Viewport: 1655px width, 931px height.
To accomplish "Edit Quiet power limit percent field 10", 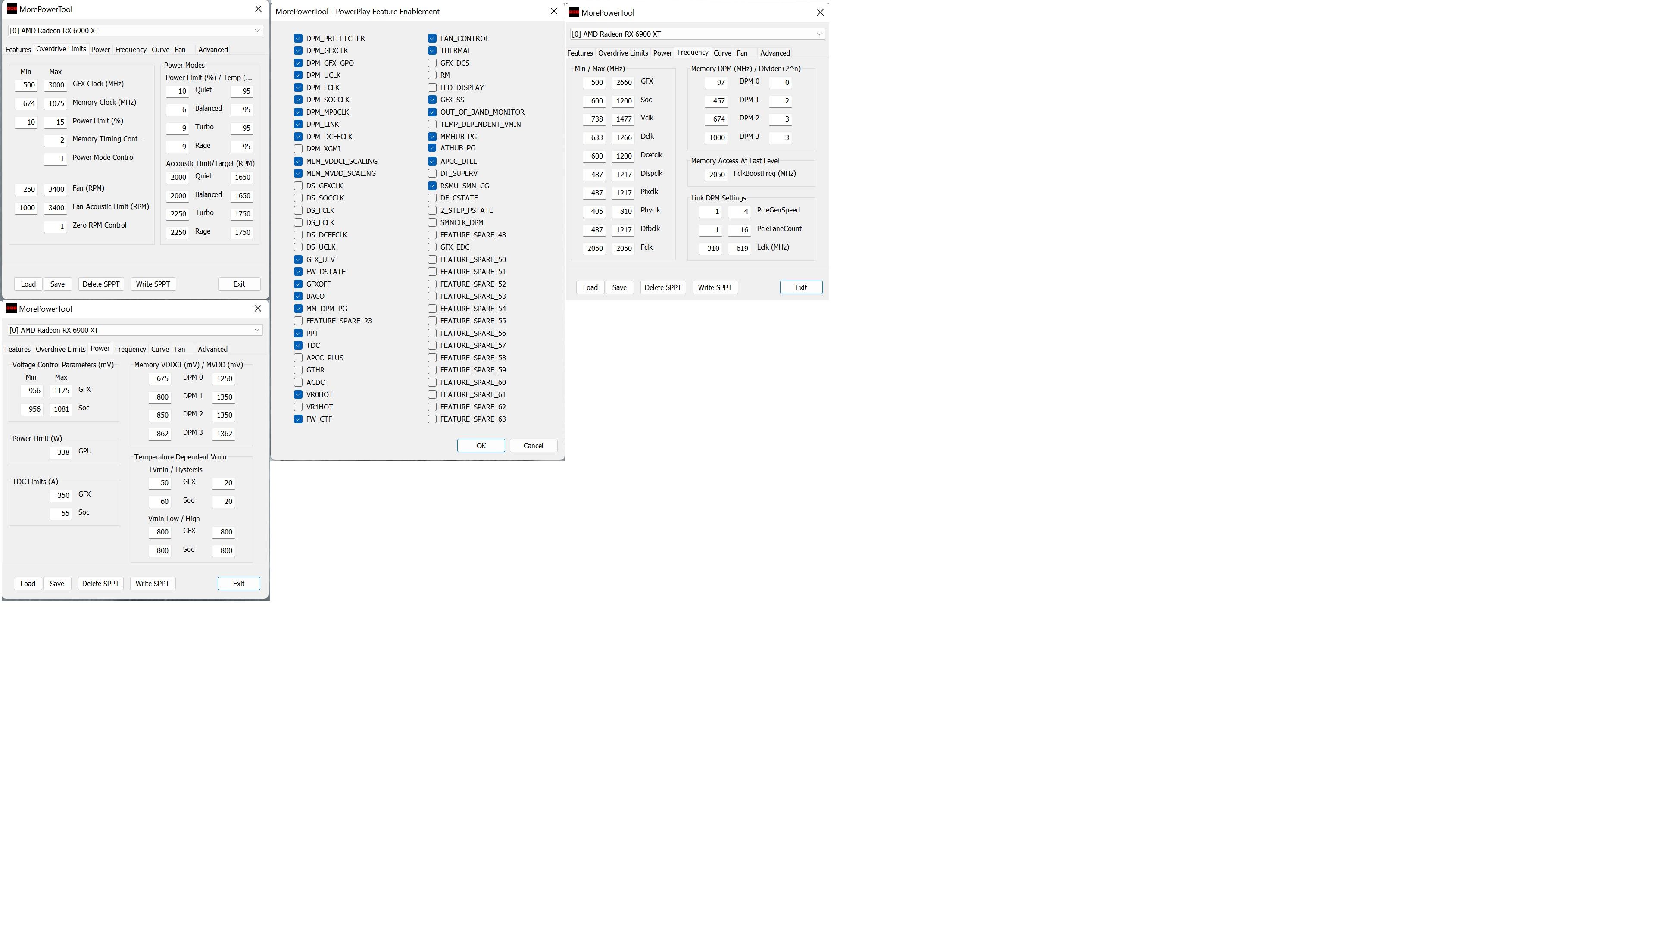I will pos(177,91).
